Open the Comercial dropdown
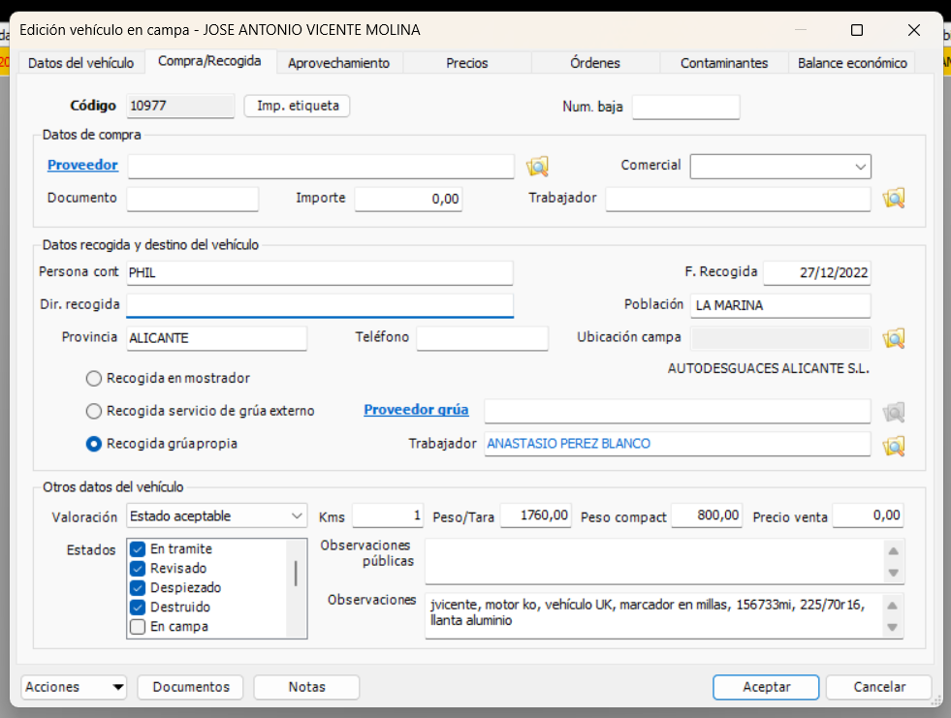951x718 pixels. [861, 166]
